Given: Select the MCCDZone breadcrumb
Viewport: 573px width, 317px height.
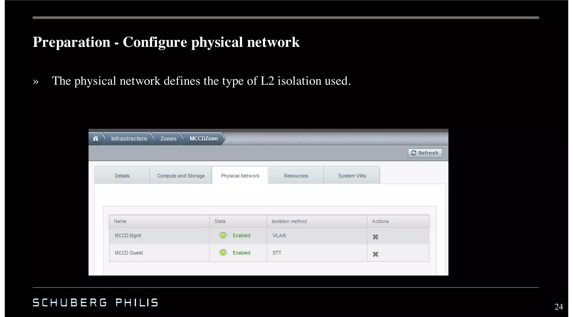Looking at the screenshot, I should (204, 139).
